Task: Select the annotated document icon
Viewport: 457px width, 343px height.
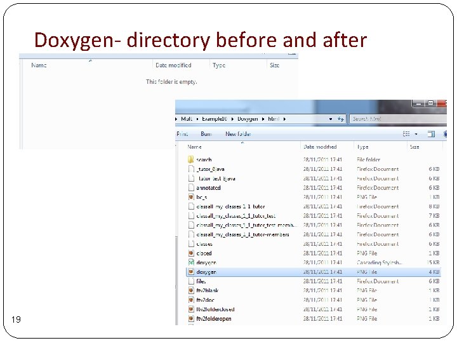Action: [x=191, y=187]
